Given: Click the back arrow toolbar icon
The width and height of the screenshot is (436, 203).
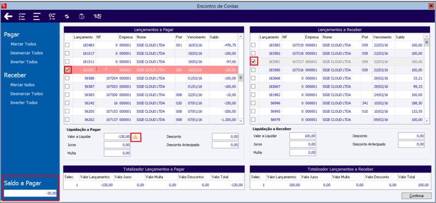Looking at the screenshot, I should (8, 17).
